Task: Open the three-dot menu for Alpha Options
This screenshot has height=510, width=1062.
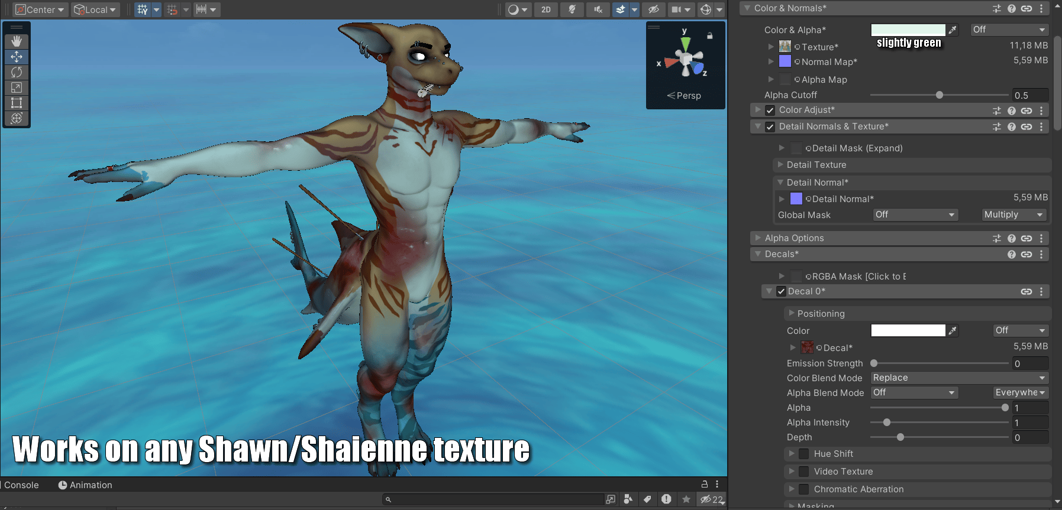Action: (x=1041, y=238)
